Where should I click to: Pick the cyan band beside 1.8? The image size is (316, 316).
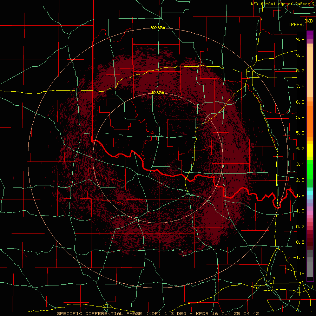coord(310,193)
